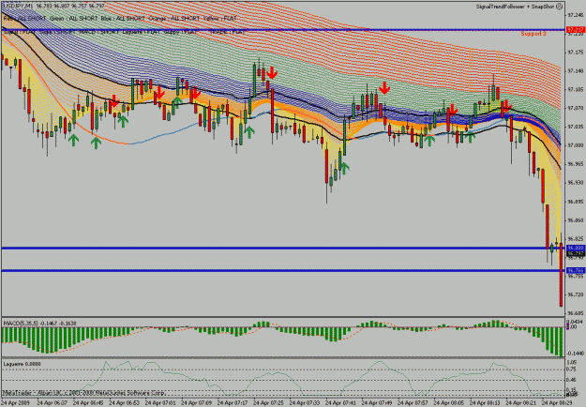The height and width of the screenshot is (407, 586).
Task: Click the expert advisor status icon beside SnapShot
Action: (559, 7)
